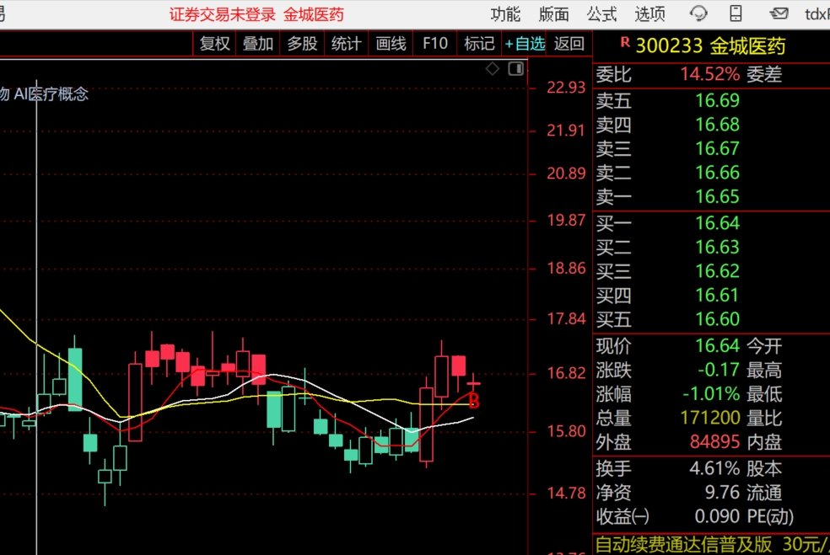The image size is (830, 555).
Task: Click the 买四 price 16.61
Action: tap(717, 295)
